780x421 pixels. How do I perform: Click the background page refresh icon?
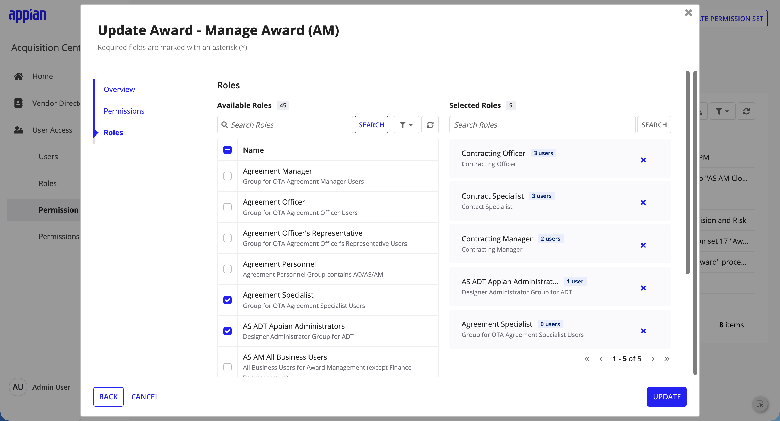tap(746, 111)
